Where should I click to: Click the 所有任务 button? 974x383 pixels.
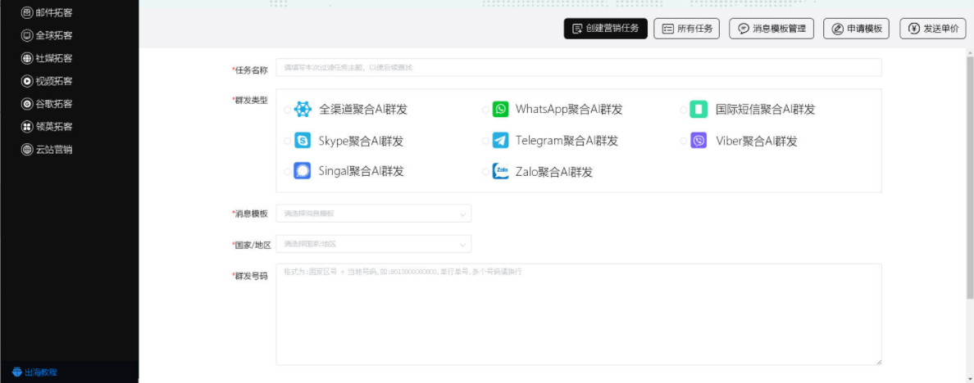coord(686,29)
